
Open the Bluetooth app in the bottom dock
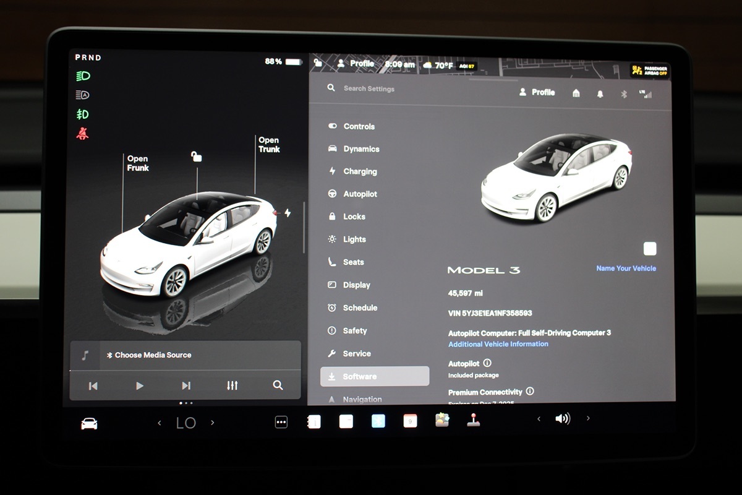pyautogui.click(x=378, y=421)
